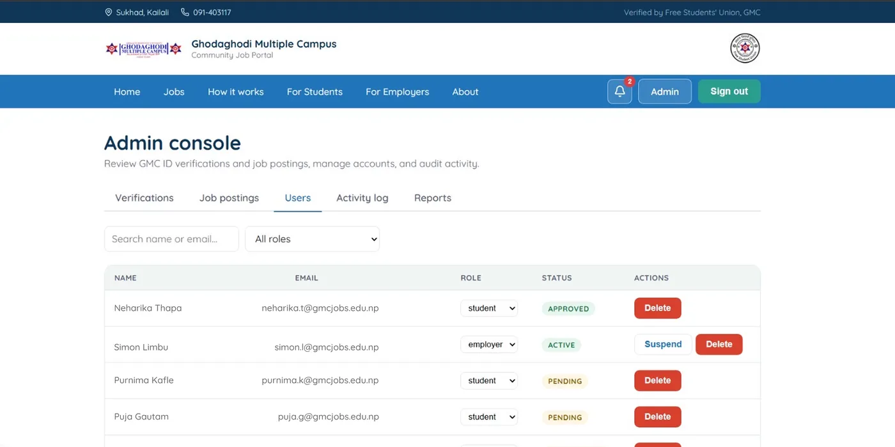895x447 pixels.
Task: Switch to the Activity log tab
Action: pyautogui.click(x=362, y=198)
